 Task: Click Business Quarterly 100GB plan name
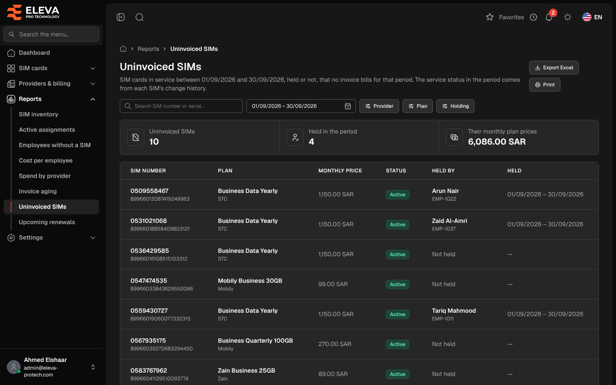(x=255, y=341)
